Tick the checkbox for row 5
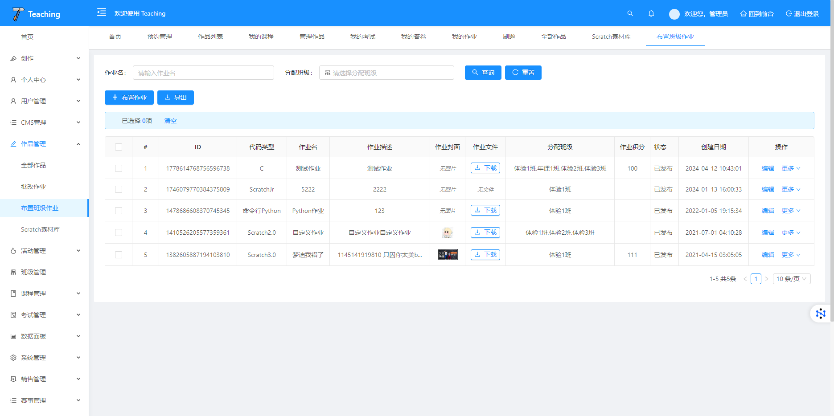 tap(119, 255)
